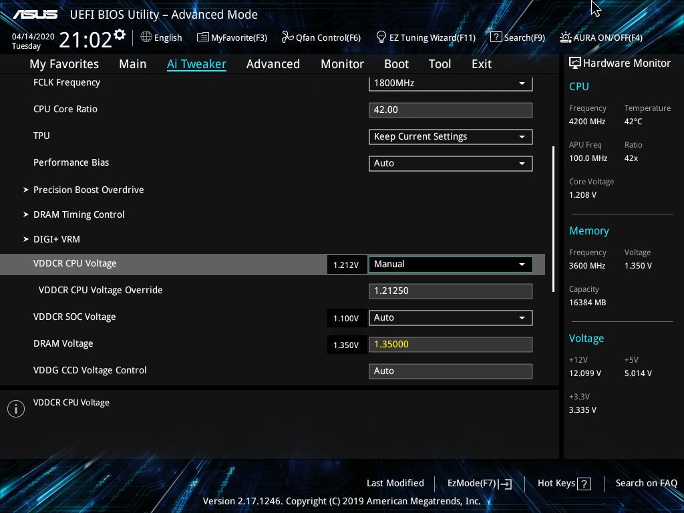Click the Memory section heading
Screen dimensions: 684x513
pyautogui.click(x=589, y=230)
